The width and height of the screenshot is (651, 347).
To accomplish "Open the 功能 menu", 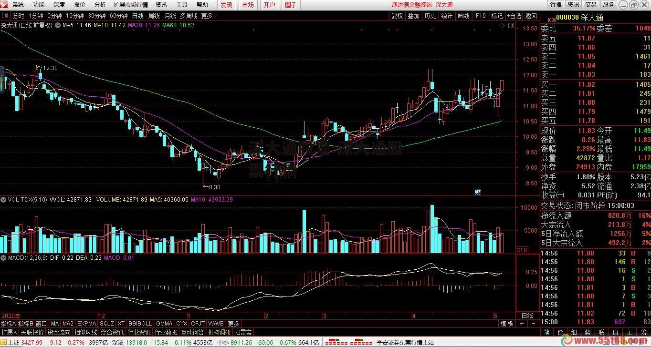I will pyautogui.click(x=39, y=4).
